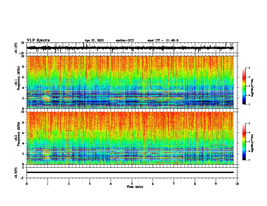Click time axis tick label "4"
The width and height of the screenshot is (267, 206).
(x=111, y=183)
